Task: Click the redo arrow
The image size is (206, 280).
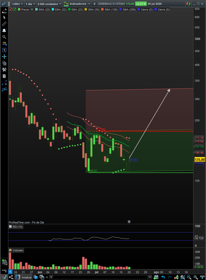Action: coord(169,277)
